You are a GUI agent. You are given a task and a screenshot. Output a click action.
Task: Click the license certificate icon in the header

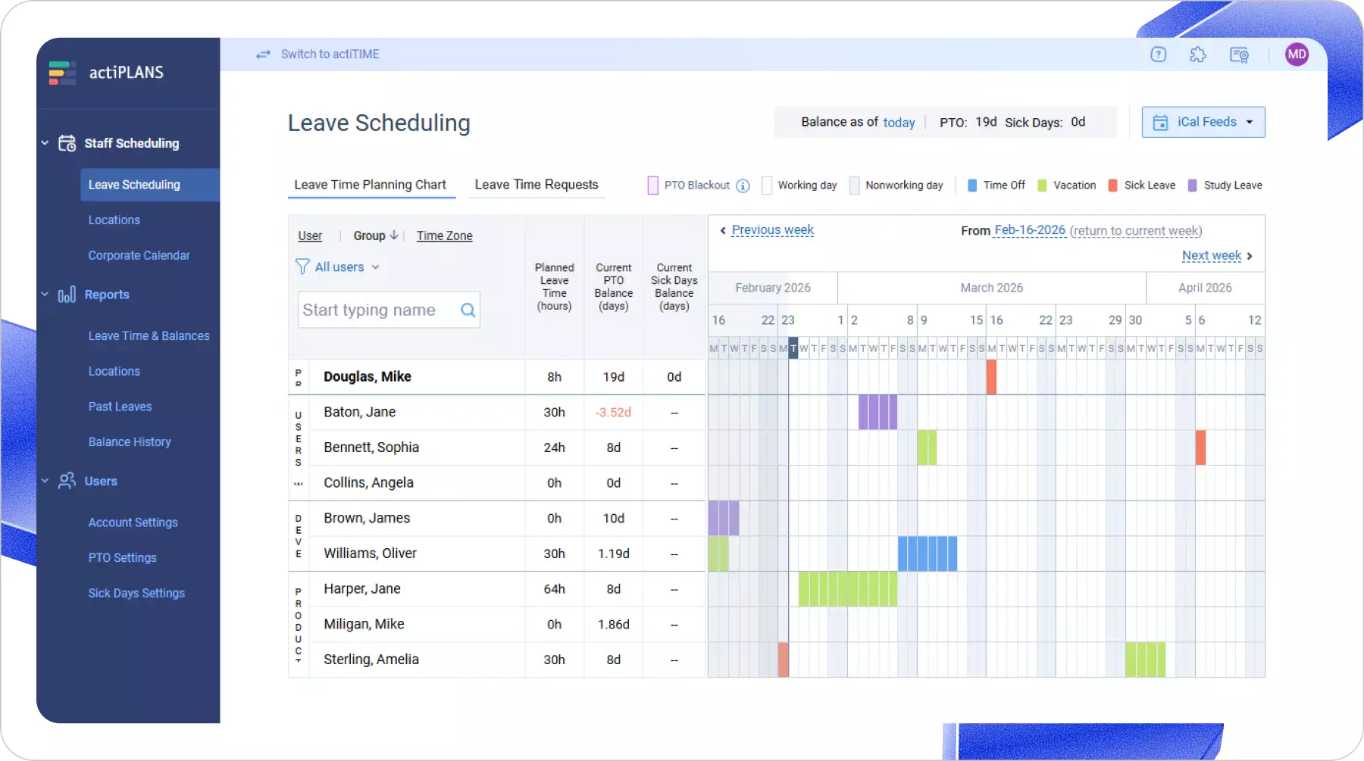(x=1239, y=54)
